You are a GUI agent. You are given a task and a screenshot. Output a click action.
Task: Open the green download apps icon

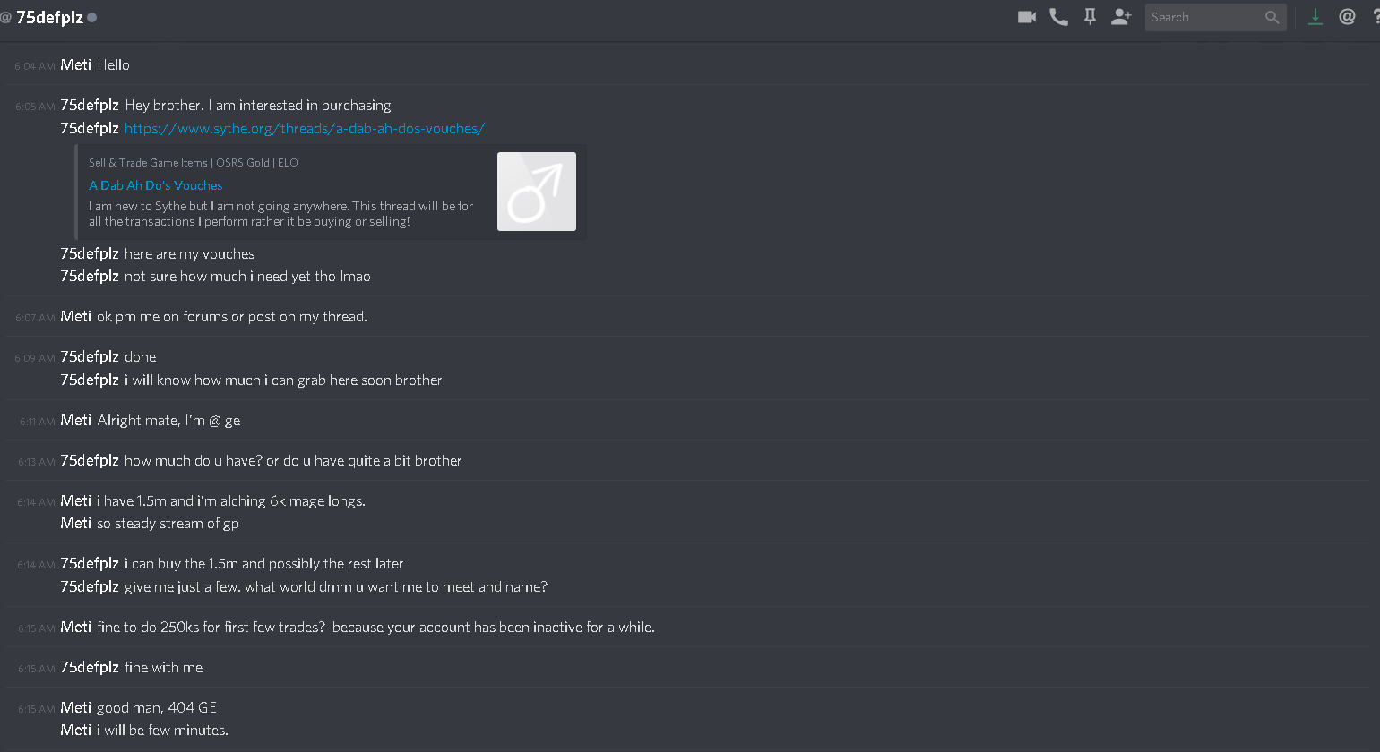(1315, 17)
